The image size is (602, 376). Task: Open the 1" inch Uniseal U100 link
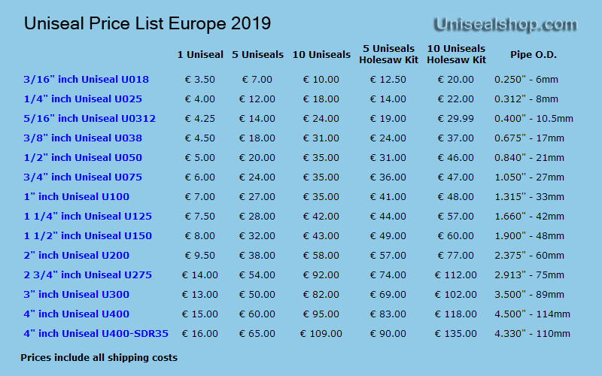77,197
